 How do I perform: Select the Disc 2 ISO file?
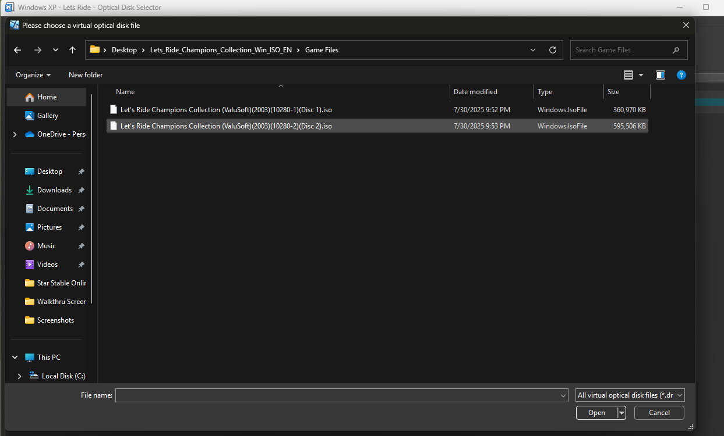point(377,126)
